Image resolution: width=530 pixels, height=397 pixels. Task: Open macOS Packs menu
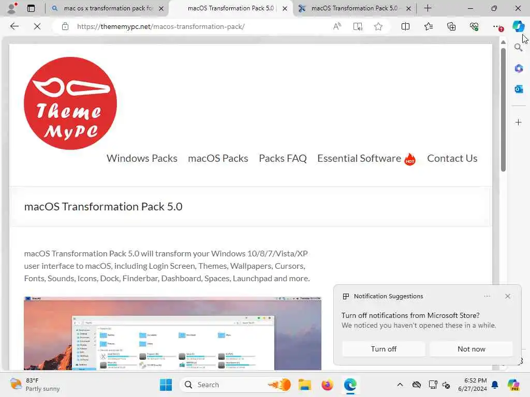point(218,158)
